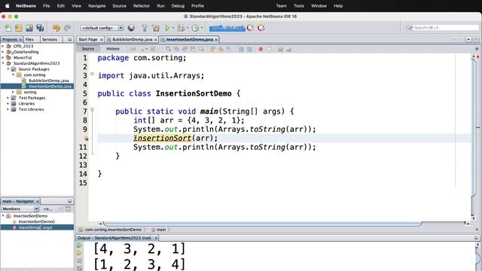Click the Clean and Build Project icon
Screen dimensions: 482x271
click(x=156, y=28)
